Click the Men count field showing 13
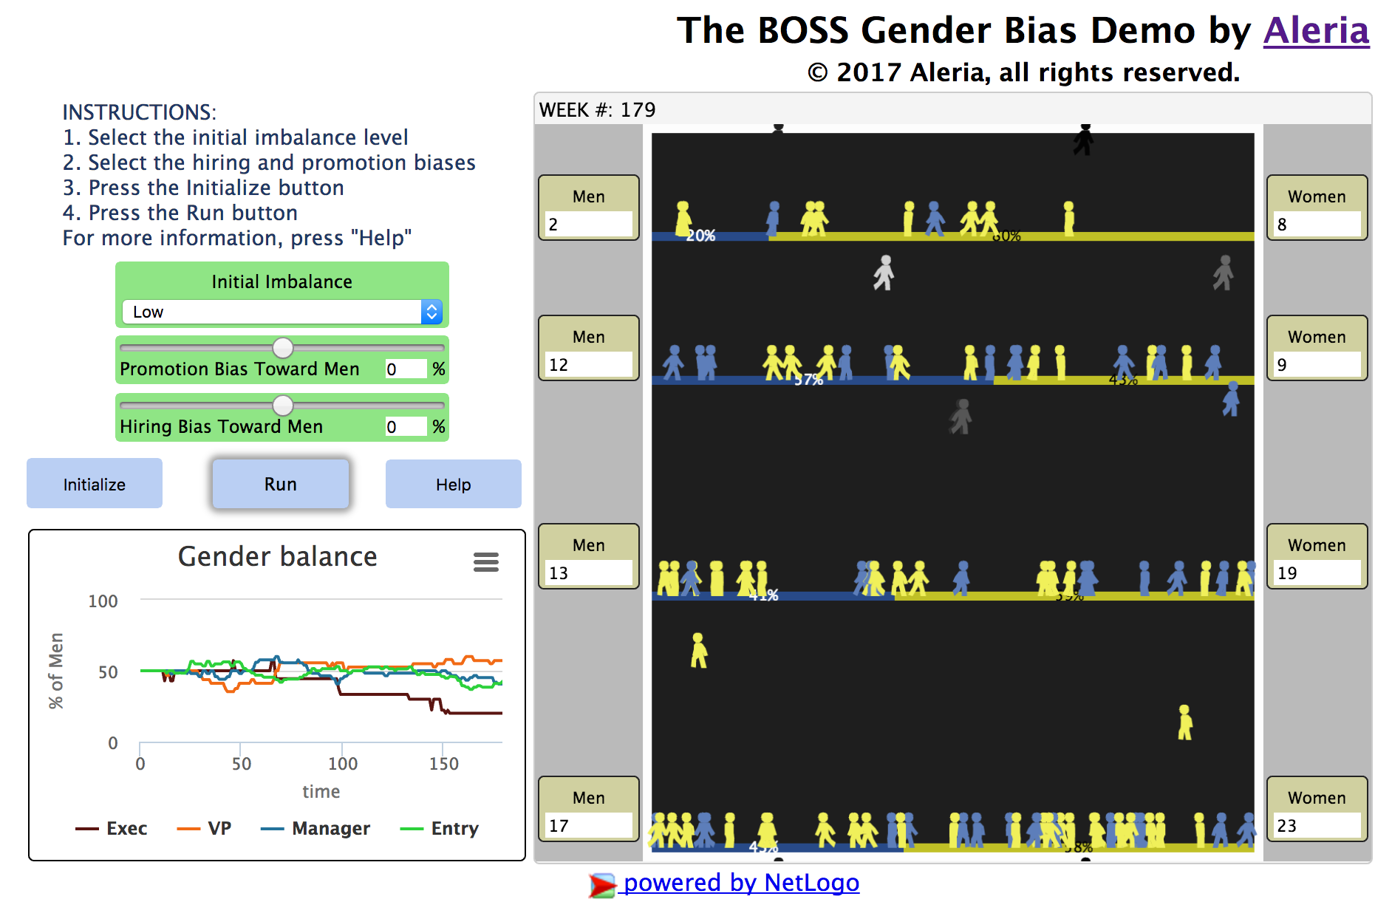Screen dimensions: 1392x916 coord(589,572)
